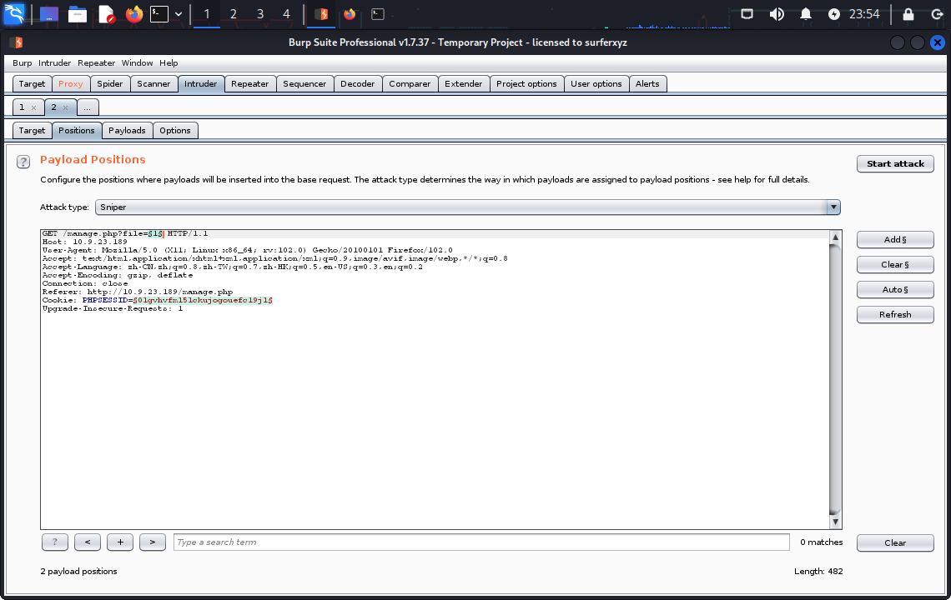Close Intruder attack tab 2

(x=66, y=107)
